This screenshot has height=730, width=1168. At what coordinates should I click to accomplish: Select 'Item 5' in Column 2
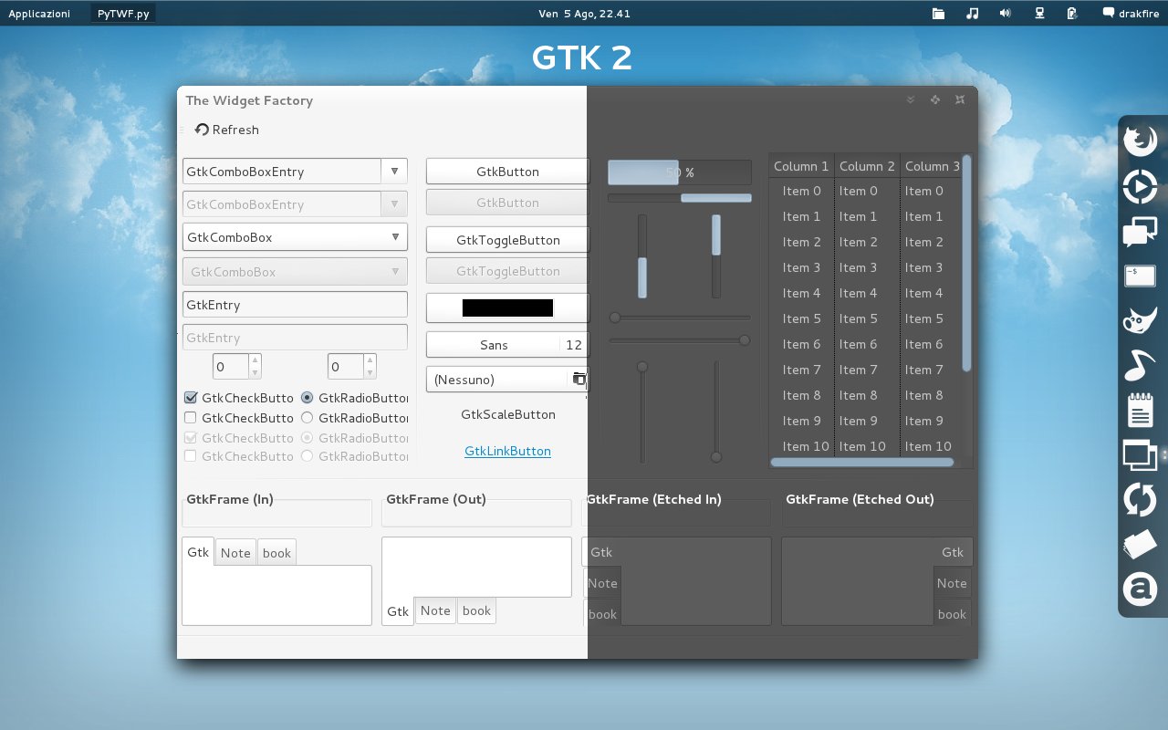pyautogui.click(x=858, y=318)
